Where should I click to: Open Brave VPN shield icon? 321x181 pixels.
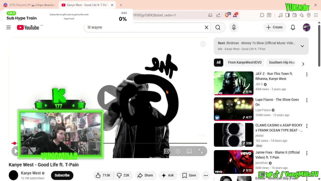pos(309,15)
